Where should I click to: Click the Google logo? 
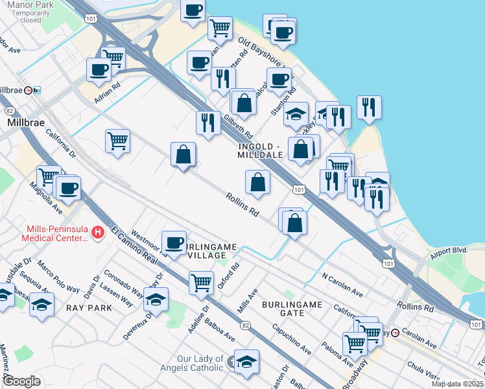pos(22,381)
